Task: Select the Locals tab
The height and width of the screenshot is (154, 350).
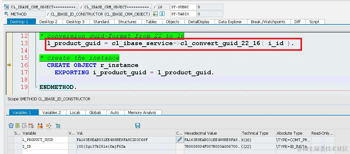Action: tap(75, 112)
